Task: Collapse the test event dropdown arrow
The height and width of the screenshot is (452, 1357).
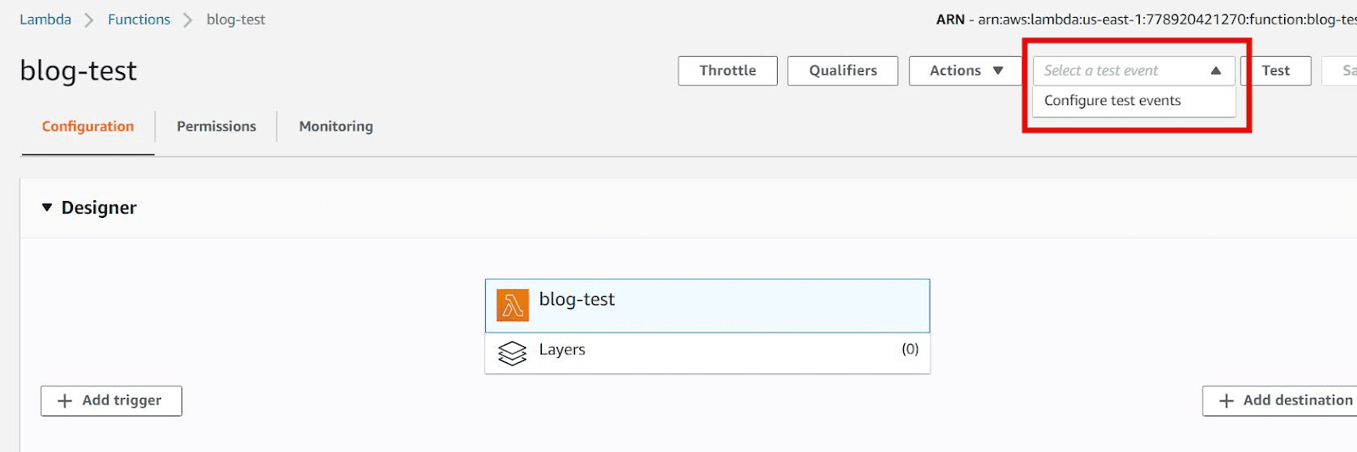Action: tap(1215, 70)
